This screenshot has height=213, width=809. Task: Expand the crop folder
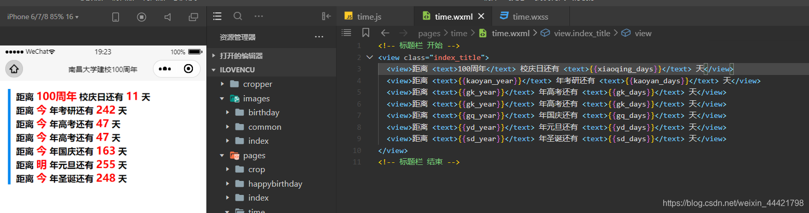click(x=271, y=169)
